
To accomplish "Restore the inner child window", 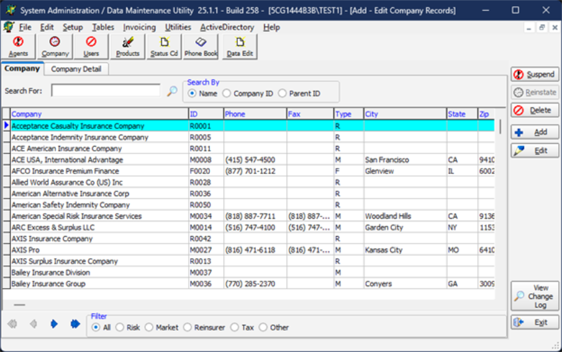I will click(x=542, y=27).
